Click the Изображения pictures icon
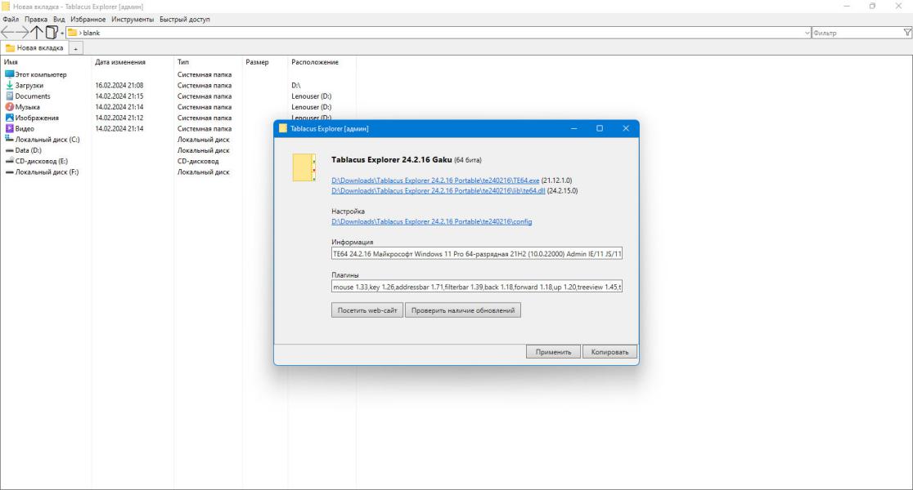Image resolution: width=913 pixels, height=490 pixels. (9, 118)
